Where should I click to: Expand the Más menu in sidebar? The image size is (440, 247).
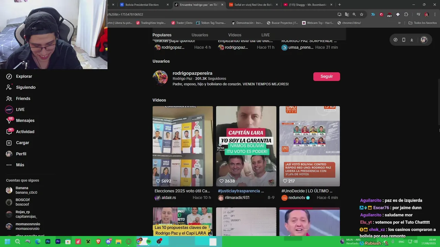click(x=15, y=165)
